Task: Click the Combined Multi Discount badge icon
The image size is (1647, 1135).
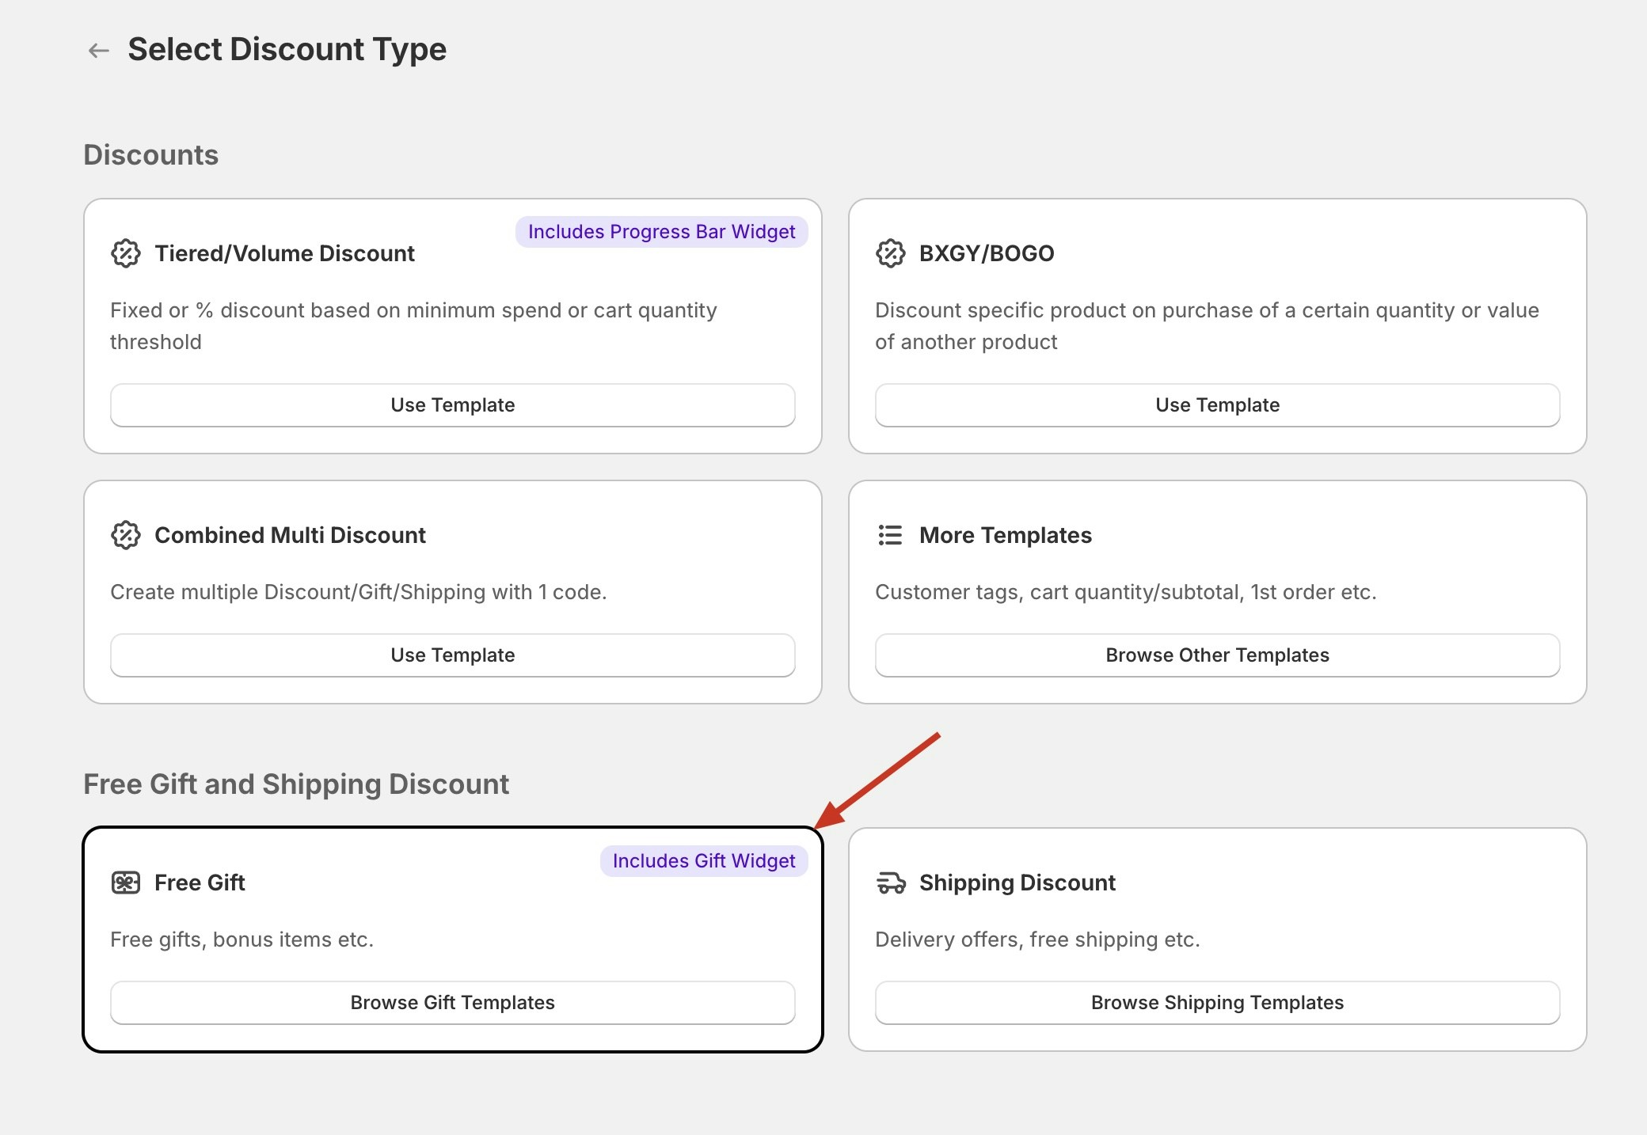Action: (x=127, y=535)
